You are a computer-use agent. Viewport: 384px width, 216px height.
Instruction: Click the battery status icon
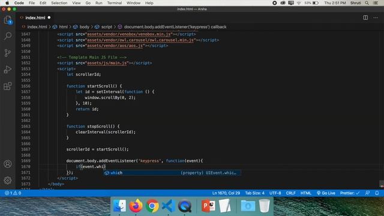tap(316, 3)
